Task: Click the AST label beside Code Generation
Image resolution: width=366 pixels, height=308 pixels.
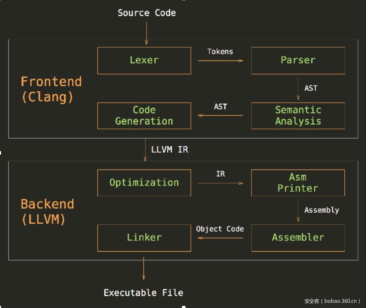Action: [220, 107]
